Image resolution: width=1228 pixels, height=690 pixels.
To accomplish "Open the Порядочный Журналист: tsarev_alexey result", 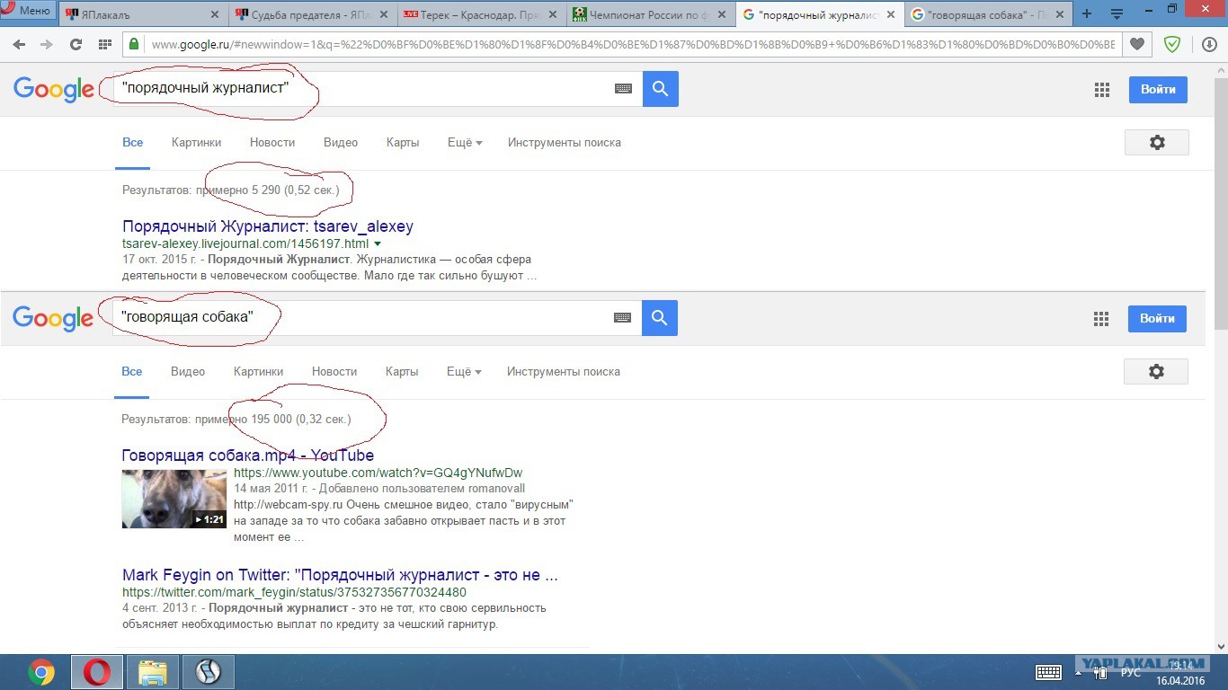I will [268, 226].
